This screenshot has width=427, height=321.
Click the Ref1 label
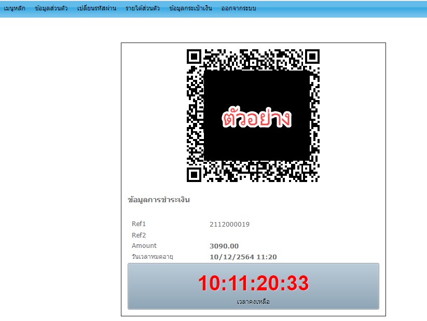[x=139, y=224]
